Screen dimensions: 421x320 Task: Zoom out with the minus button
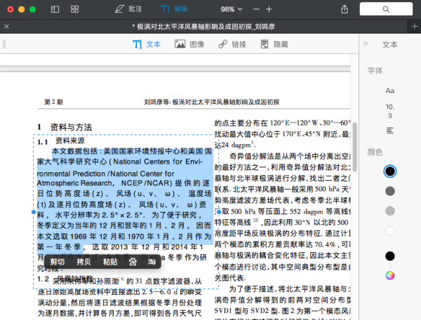(256, 9)
